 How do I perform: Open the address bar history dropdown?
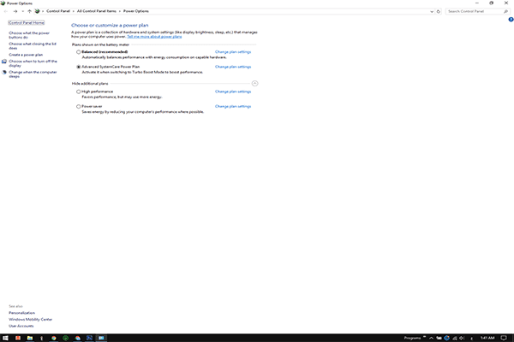432,11
